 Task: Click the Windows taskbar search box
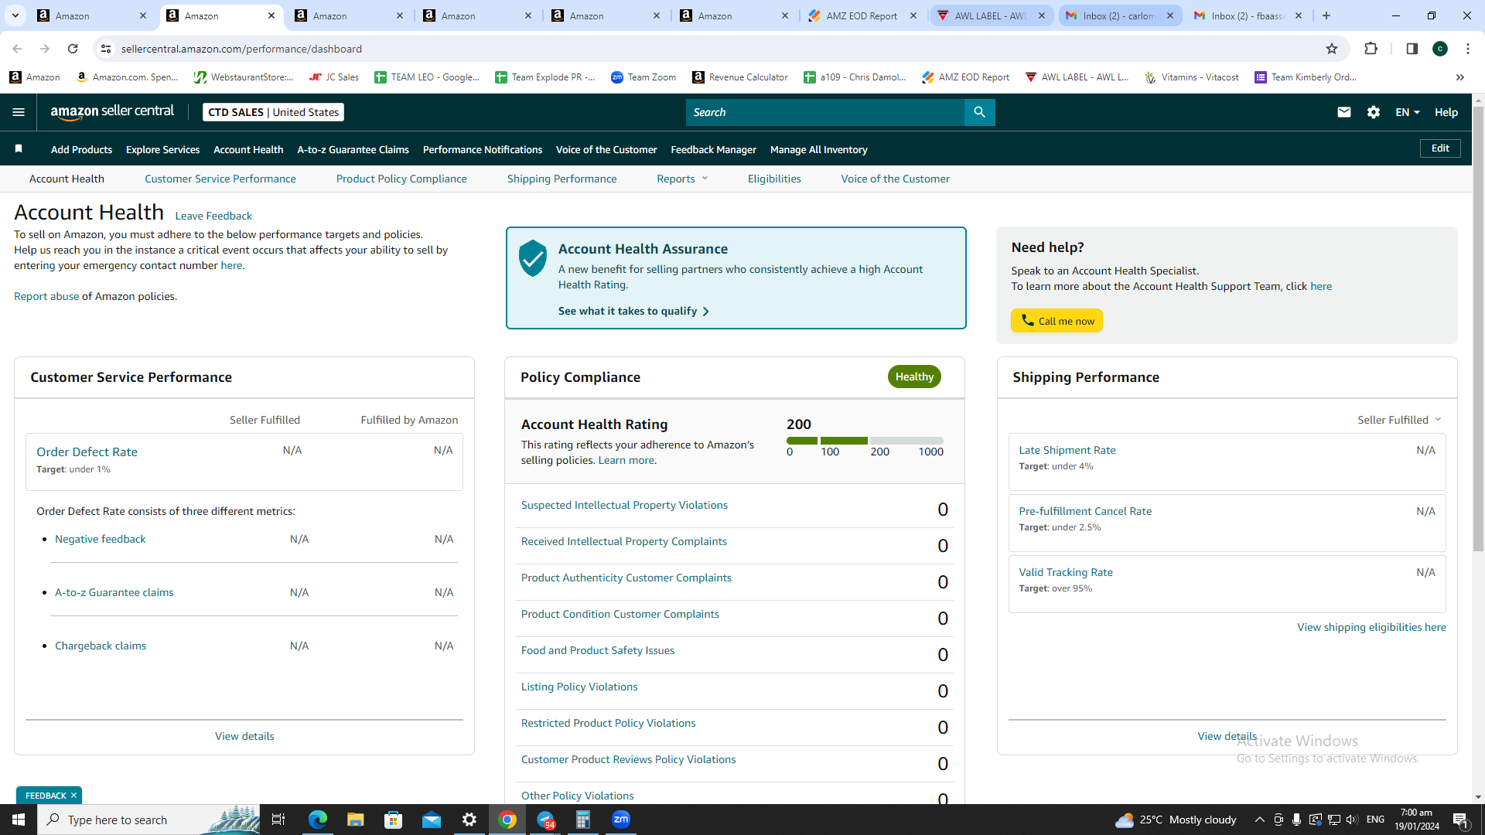pyautogui.click(x=148, y=820)
